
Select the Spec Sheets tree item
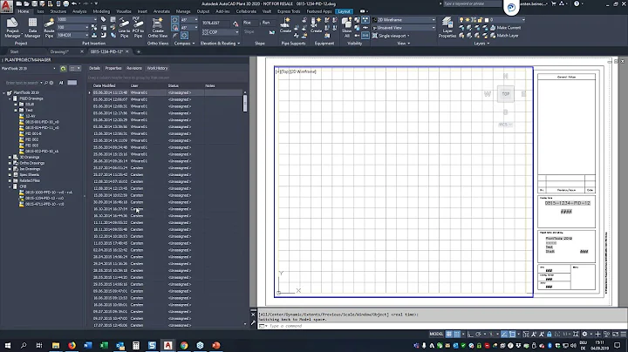(30, 175)
